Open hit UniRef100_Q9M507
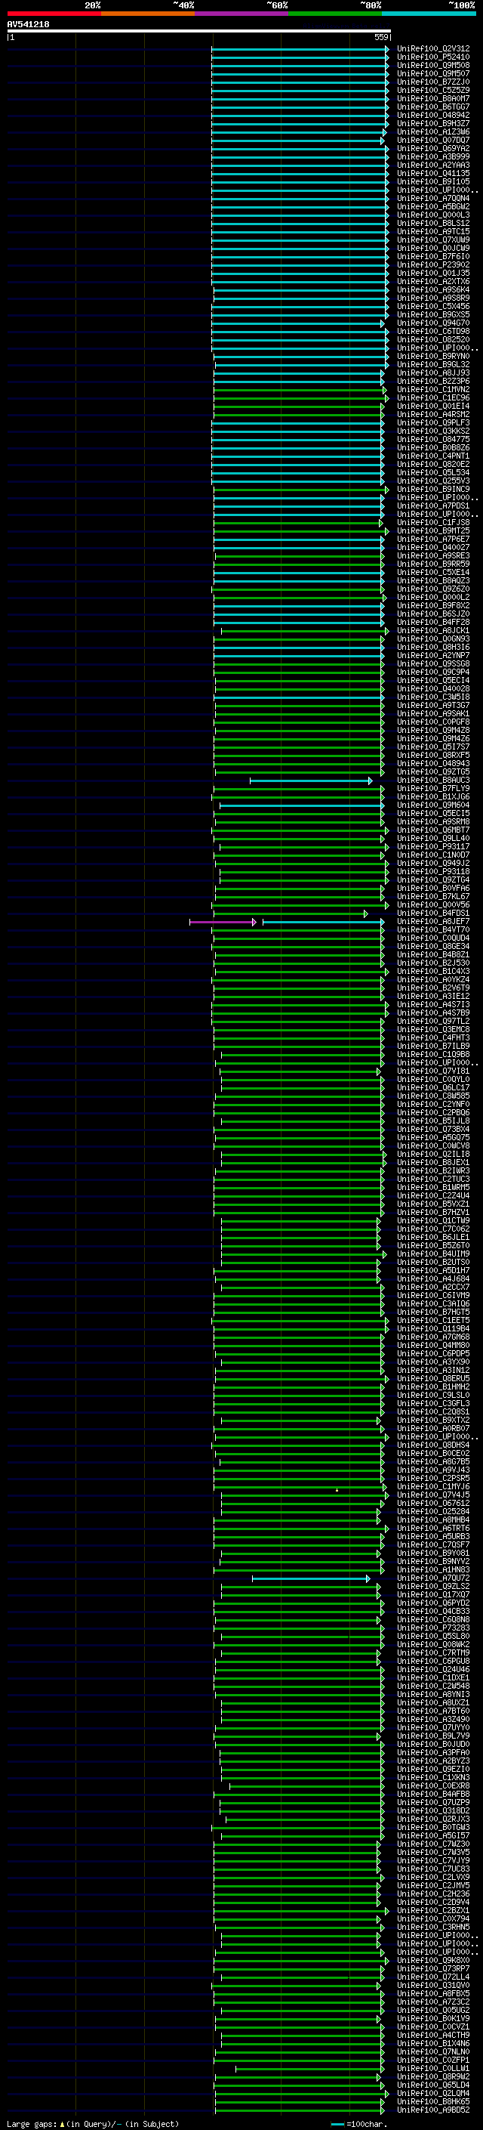Screen dimensions: 483x2130 tap(433, 73)
